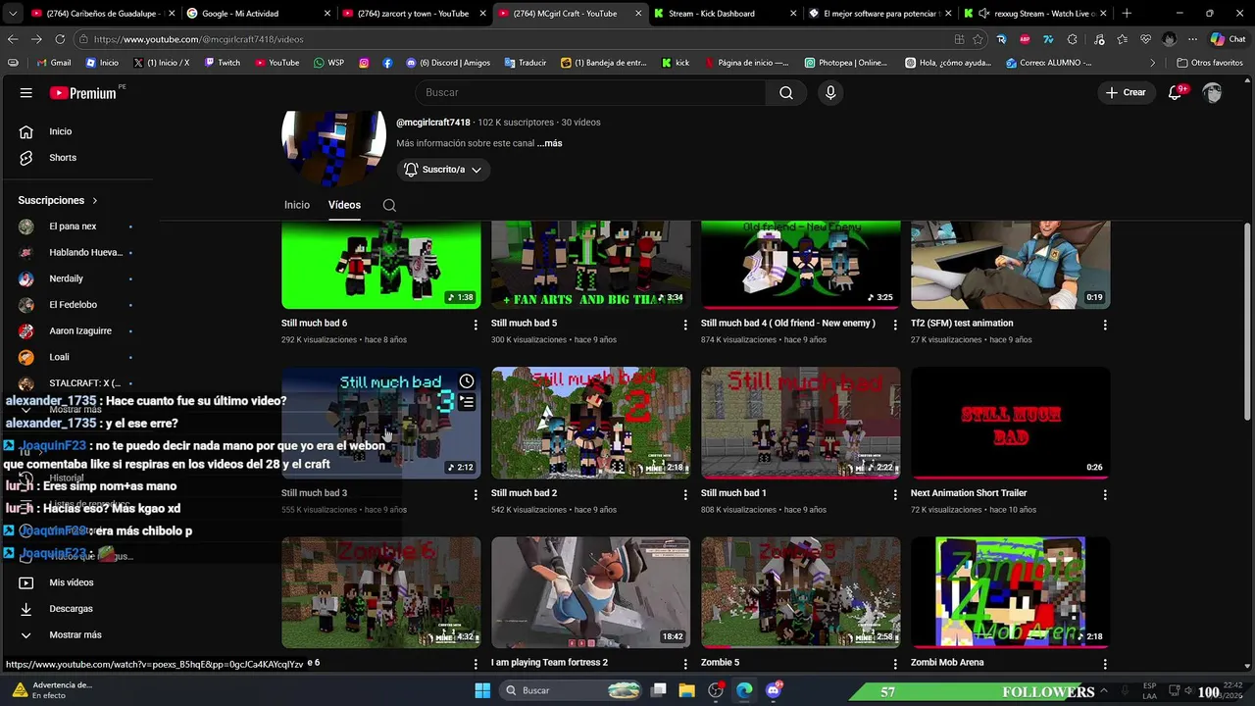Open Discord from taskbar
This screenshot has width=1255, height=706.
774,690
